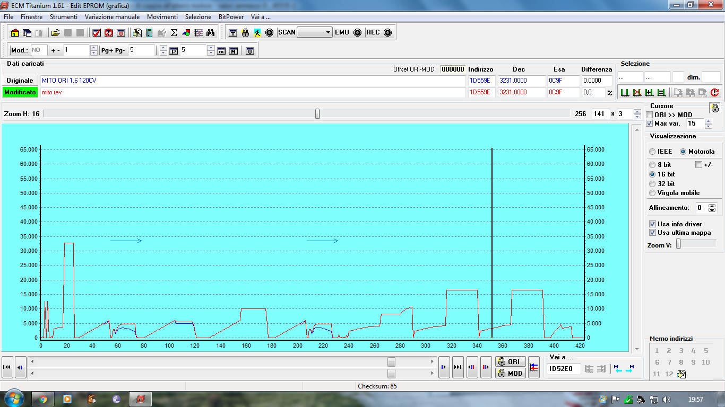725x407 pixels.
Task: Click the colored shapes icon
Action: tap(186, 33)
